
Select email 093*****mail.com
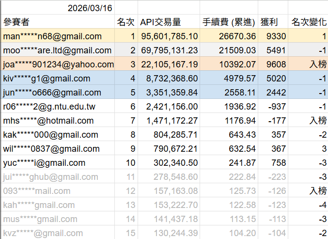pyautogui.click(x=37, y=191)
